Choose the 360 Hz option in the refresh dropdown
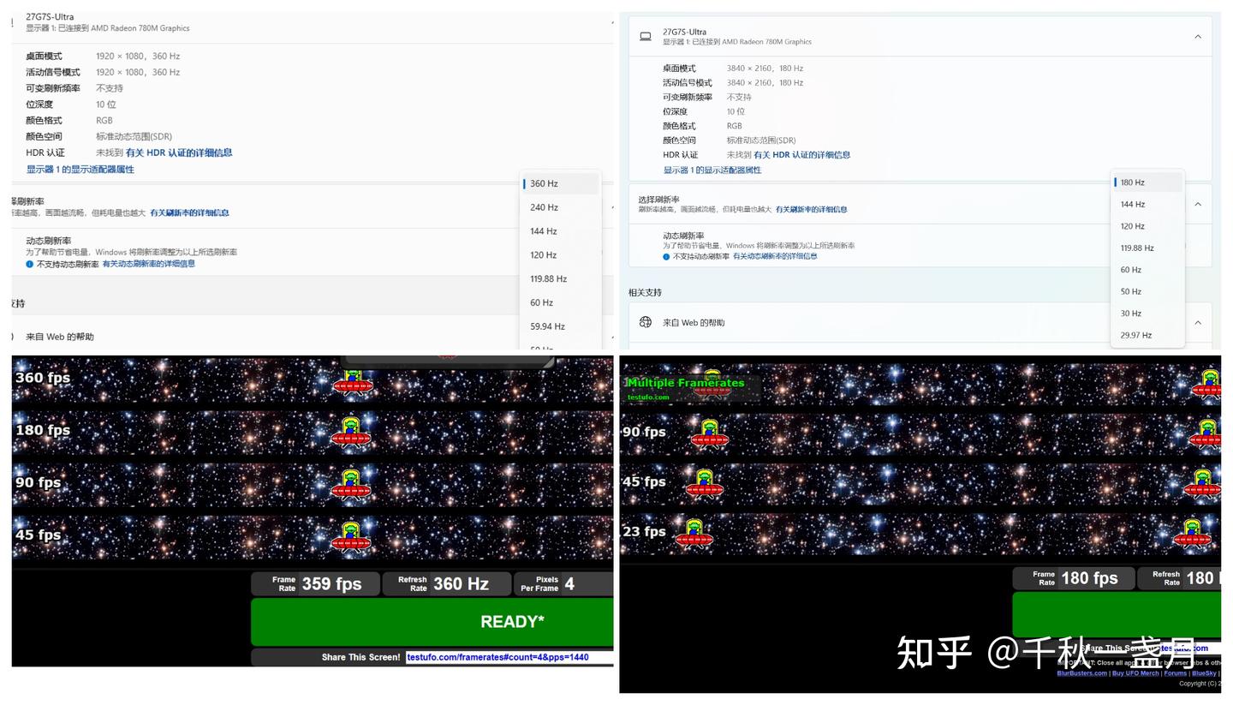This screenshot has width=1233, height=705. point(560,183)
